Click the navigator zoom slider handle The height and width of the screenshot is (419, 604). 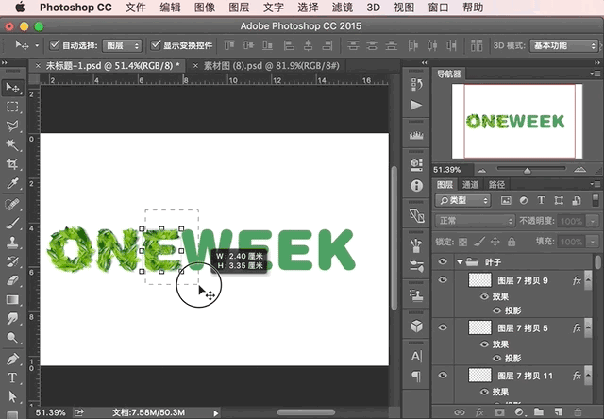pyautogui.click(x=528, y=170)
